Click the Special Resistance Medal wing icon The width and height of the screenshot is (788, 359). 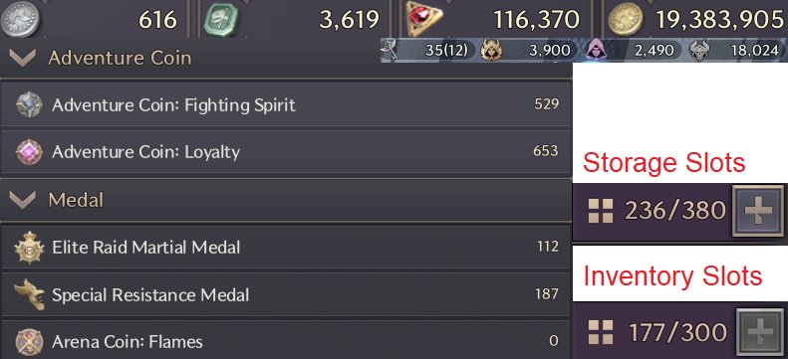click(29, 294)
